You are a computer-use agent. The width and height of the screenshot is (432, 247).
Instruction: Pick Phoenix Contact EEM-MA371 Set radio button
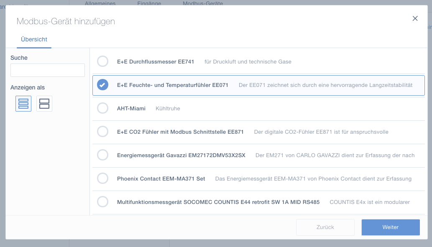102,178
